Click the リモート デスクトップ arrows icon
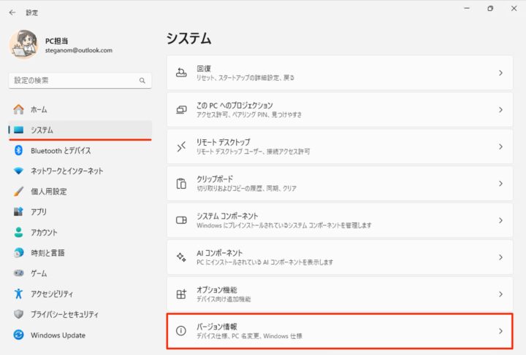 coord(181,147)
